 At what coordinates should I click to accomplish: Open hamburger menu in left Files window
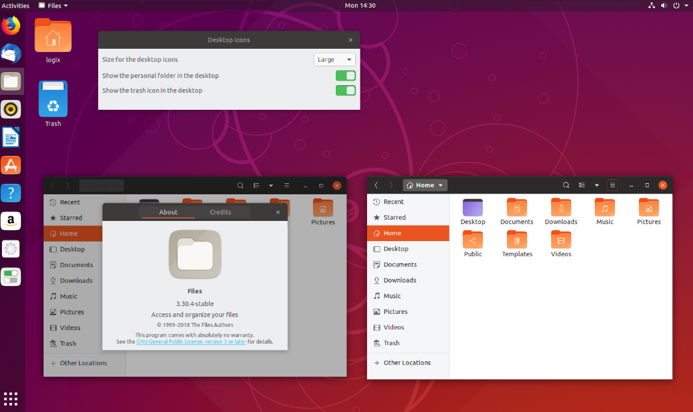(286, 185)
